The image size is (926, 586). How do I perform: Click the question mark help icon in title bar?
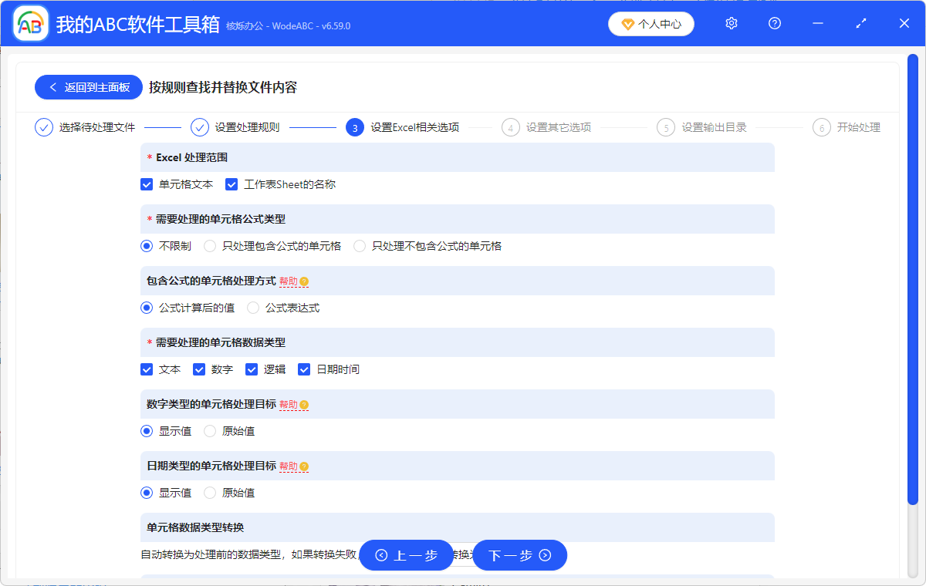tap(774, 23)
